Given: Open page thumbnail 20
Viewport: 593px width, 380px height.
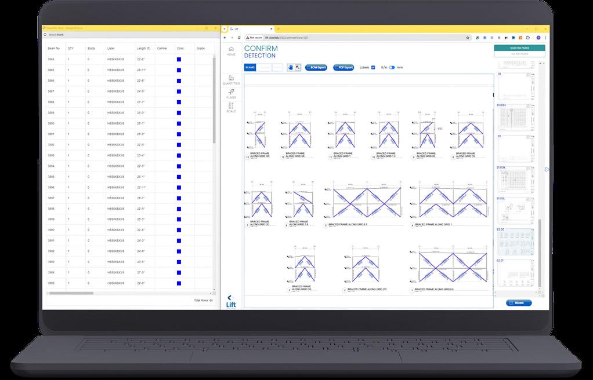Looking at the screenshot, I should (515, 149).
